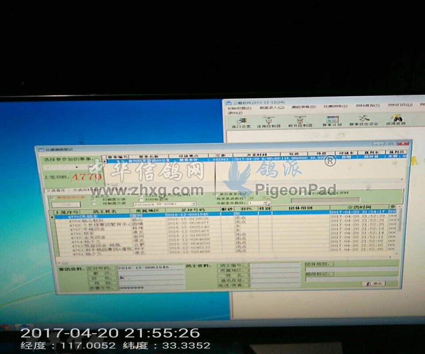
Task: Open the 资料打印(U) menu
Action: pos(400,105)
